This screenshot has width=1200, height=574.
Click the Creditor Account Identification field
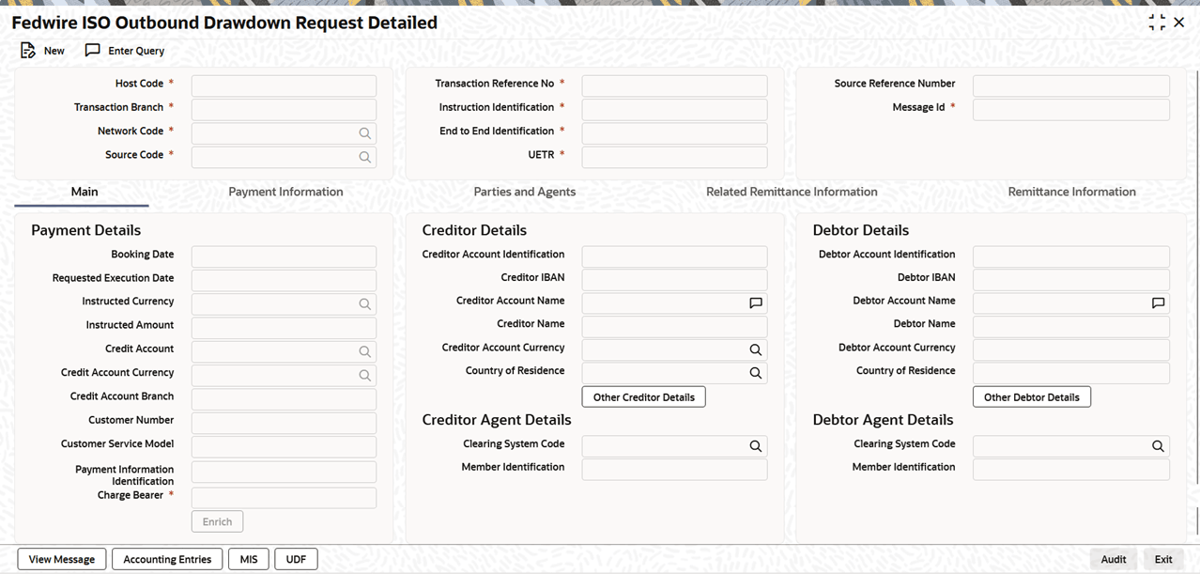(674, 256)
